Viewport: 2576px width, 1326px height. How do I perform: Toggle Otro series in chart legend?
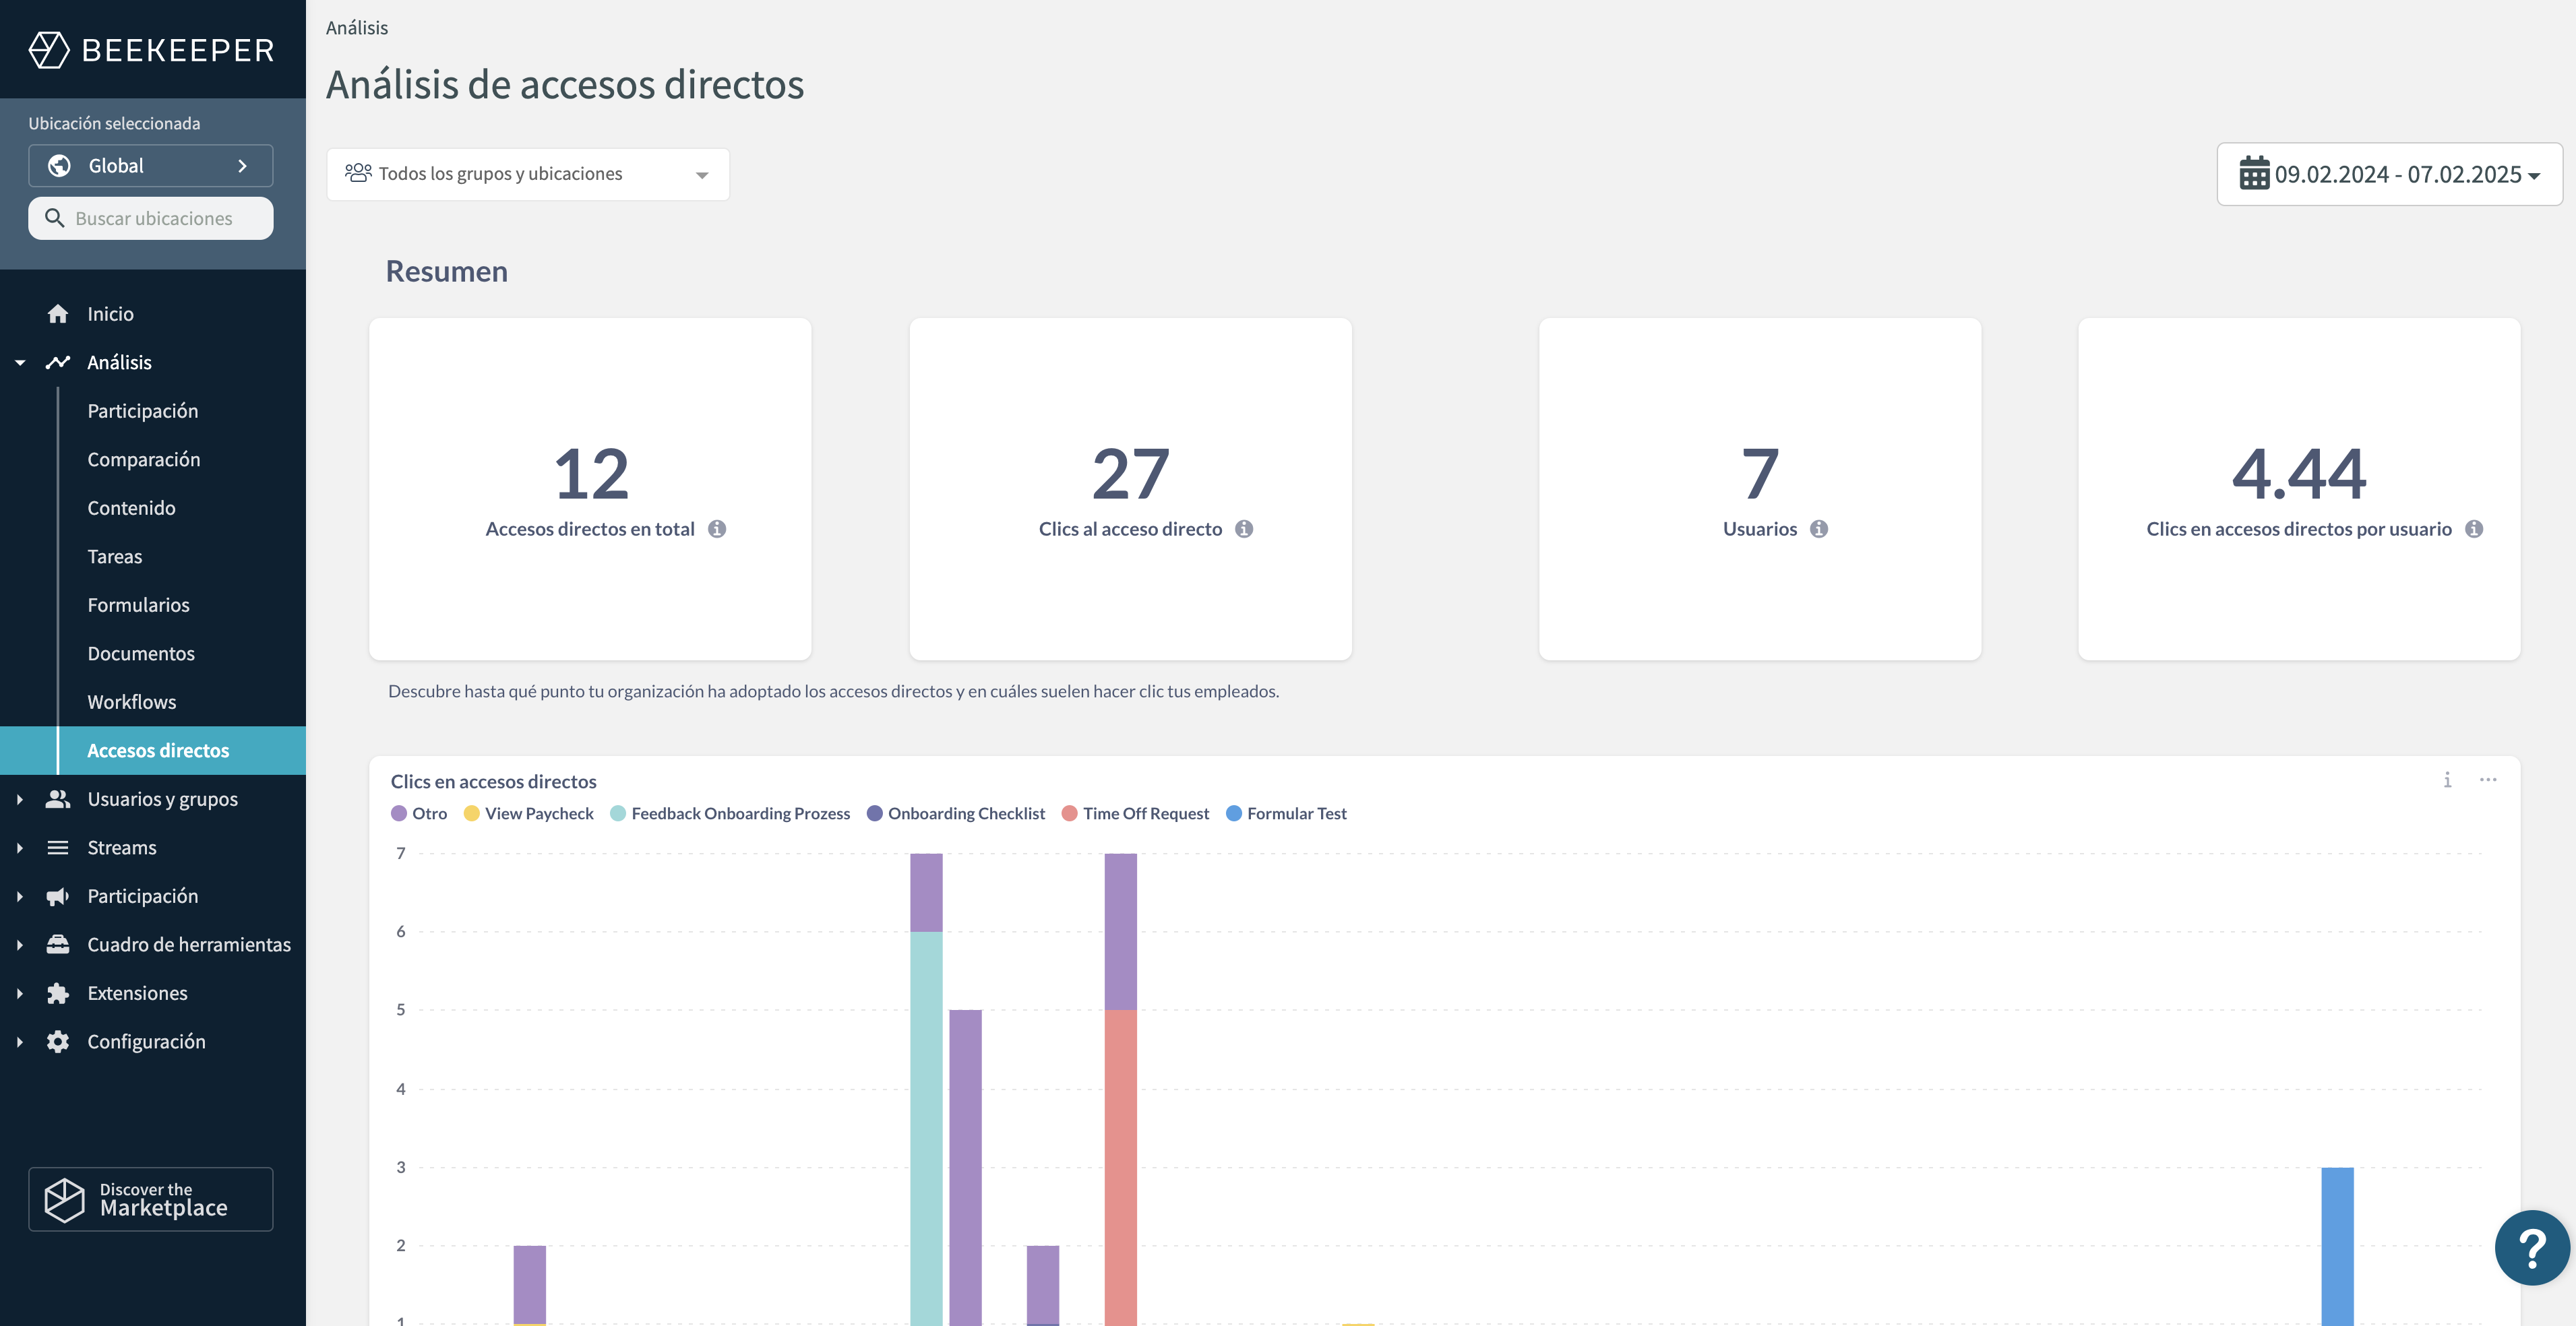point(419,814)
